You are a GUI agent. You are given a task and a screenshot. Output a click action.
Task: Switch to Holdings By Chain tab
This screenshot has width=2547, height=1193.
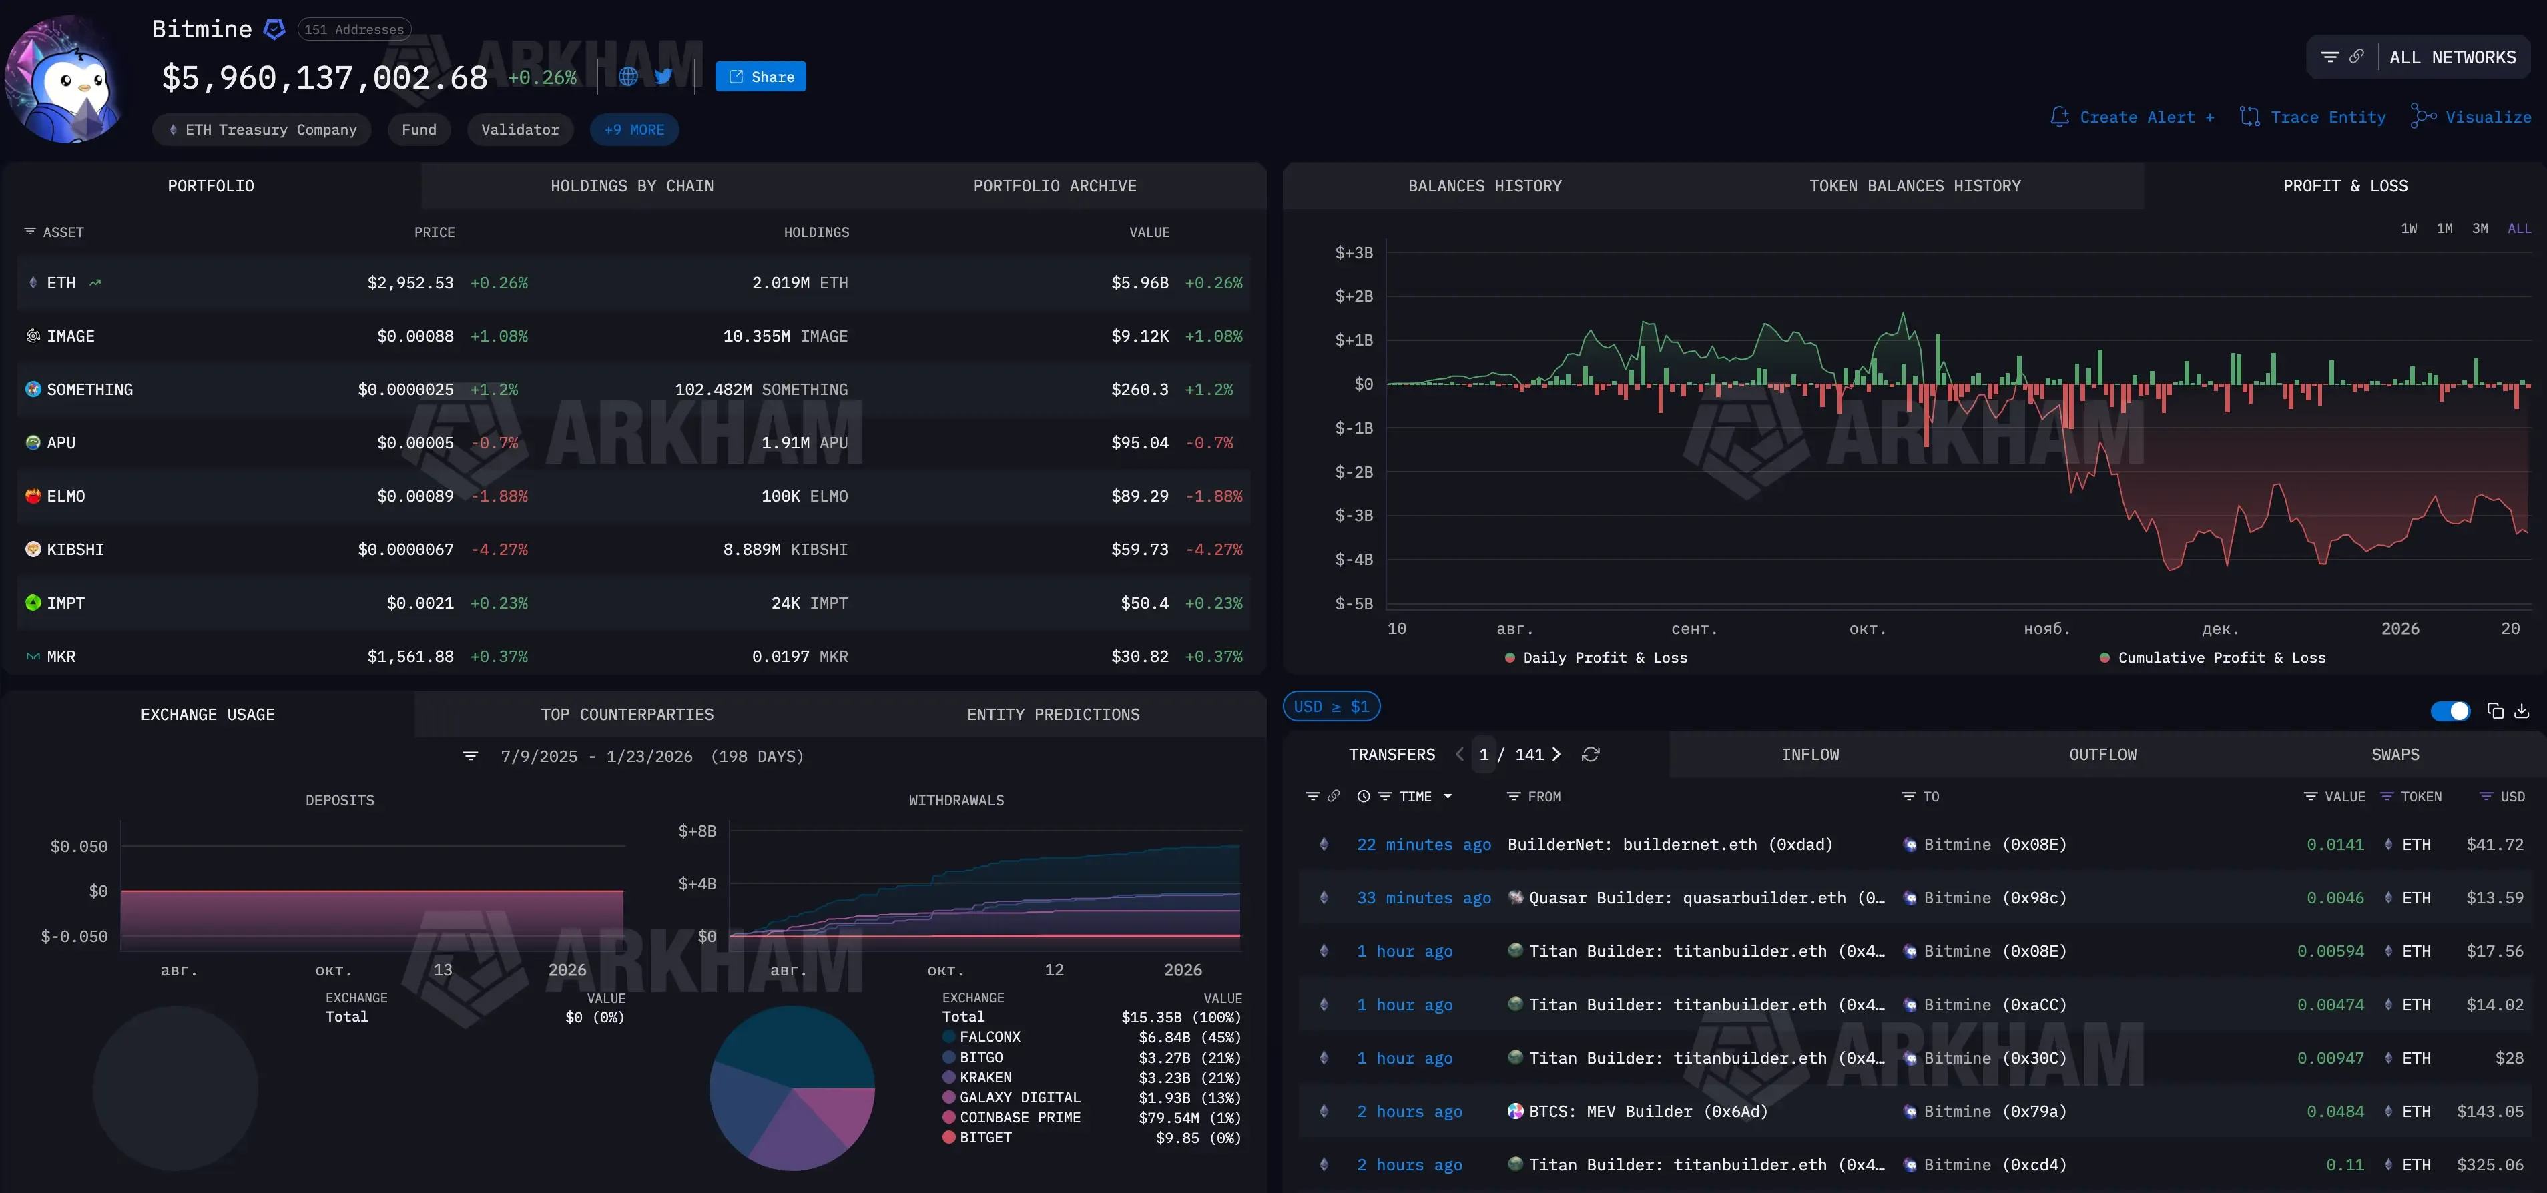click(631, 185)
